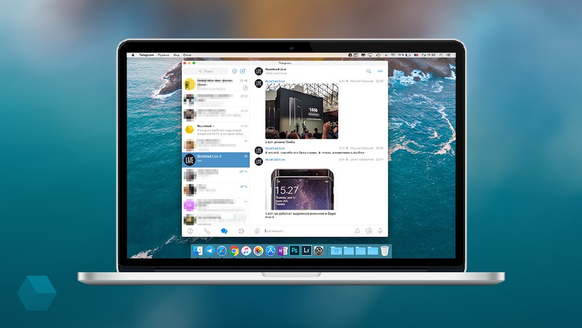Viewport: 582px width, 328px height.
Task: Search within the Rozetked Live chat
Action: pyautogui.click(x=369, y=71)
